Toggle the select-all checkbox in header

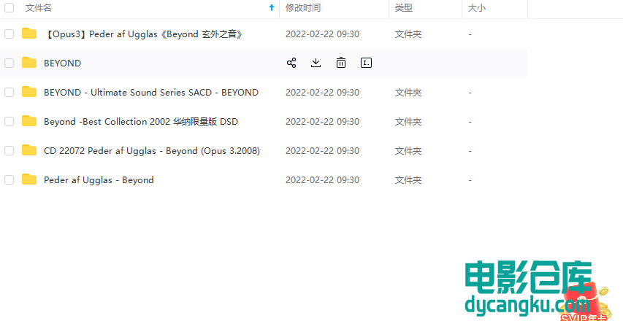coord(9,7)
